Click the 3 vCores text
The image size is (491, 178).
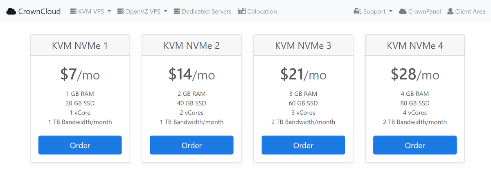click(x=303, y=113)
